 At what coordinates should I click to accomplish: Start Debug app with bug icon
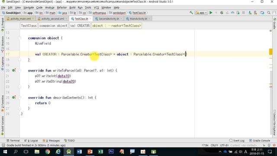point(222,13)
